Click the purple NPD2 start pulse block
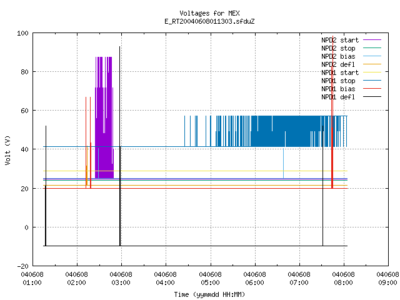The image size is (400, 300). (x=104, y=117)
